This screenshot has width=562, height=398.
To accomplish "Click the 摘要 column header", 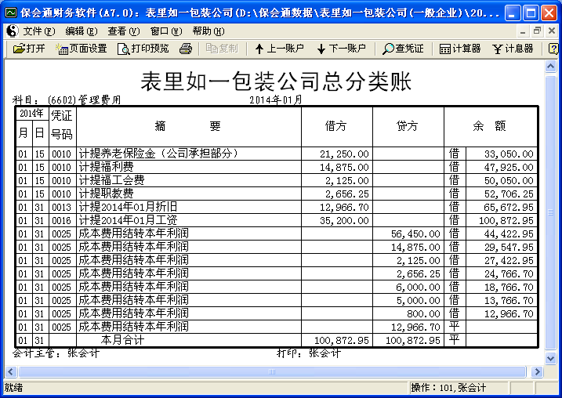I will (188, 126).
